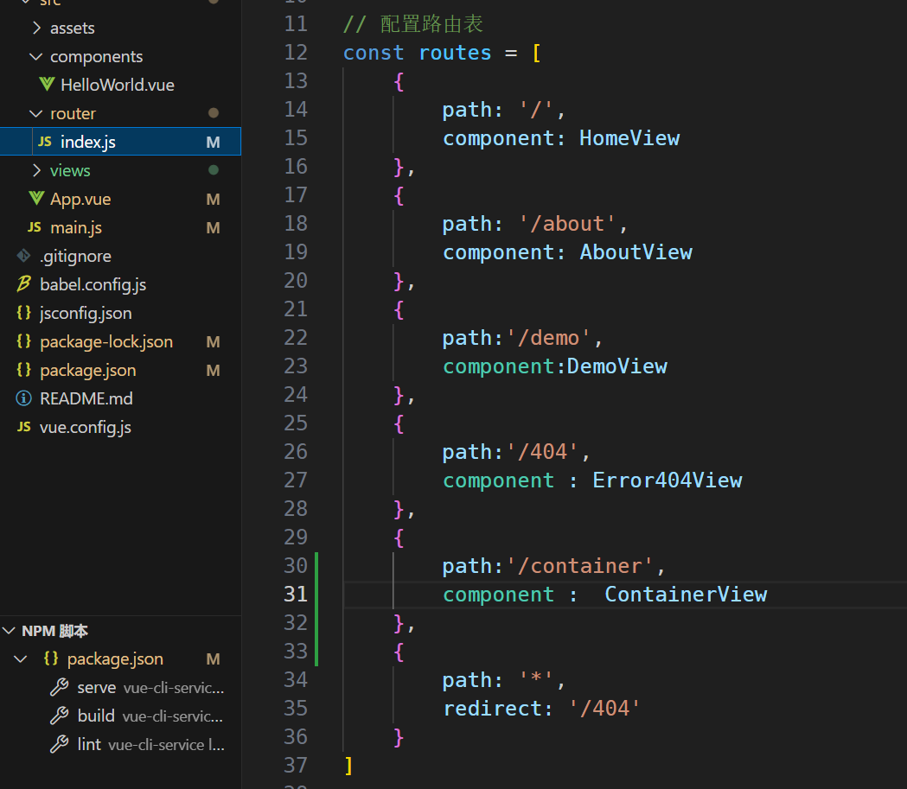Expand the assets folder
907x789 pixels.
click(37, 28)
